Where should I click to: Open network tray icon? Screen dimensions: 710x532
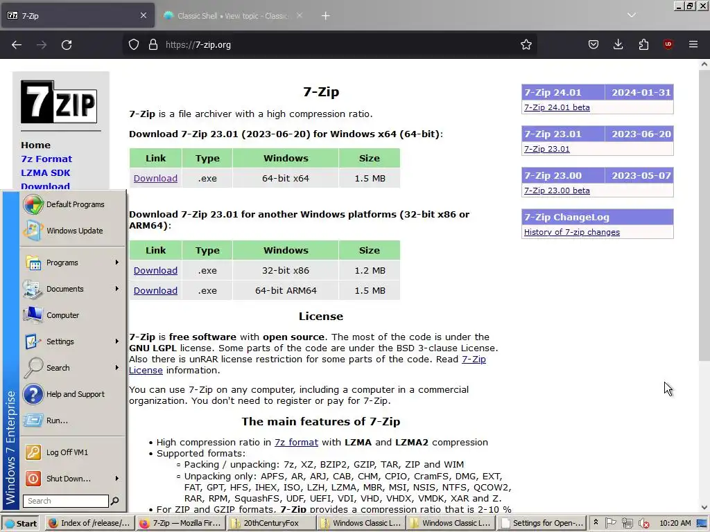(x=627, y=524)
